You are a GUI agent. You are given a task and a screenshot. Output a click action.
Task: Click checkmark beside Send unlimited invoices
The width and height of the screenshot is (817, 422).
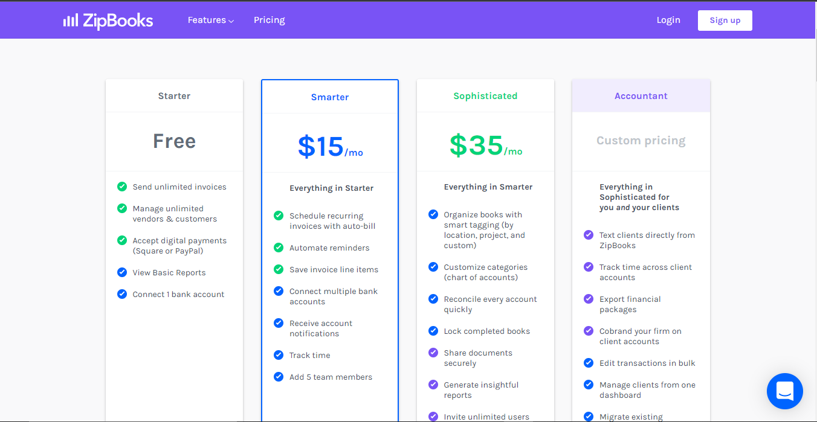pyautogui.click(x=122, y=187)
